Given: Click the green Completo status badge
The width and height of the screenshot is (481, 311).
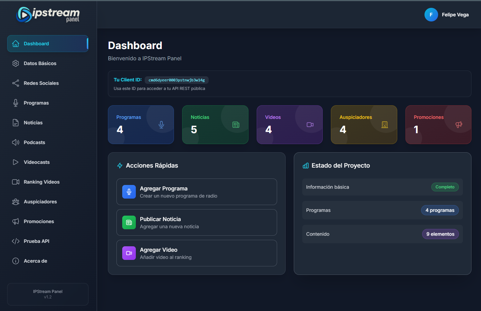Looking at the screenshot, I should click(x=445, y=187).
